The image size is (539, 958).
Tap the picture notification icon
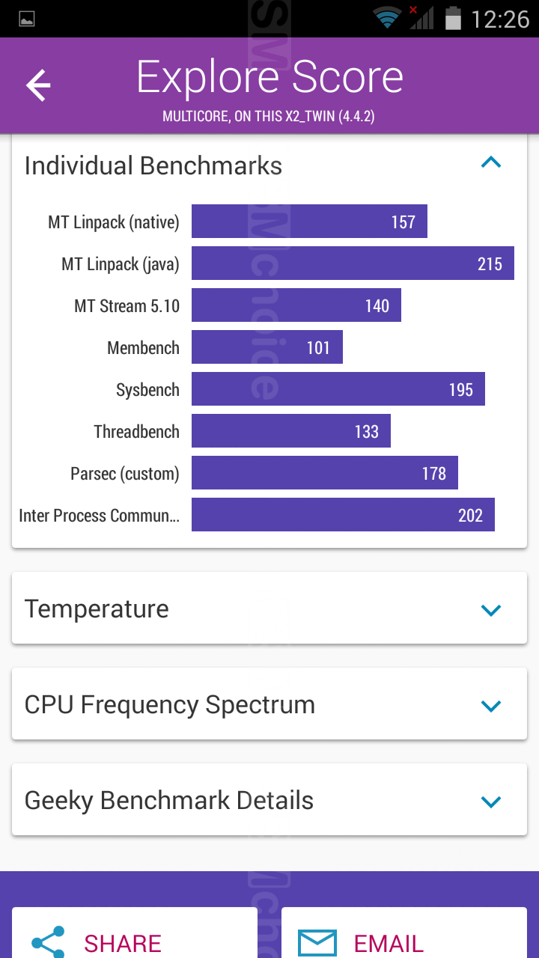point(27,19)
